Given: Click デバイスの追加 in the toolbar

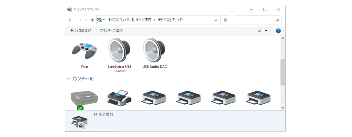Looking at the screenshot, I should [x=80, y=31].
